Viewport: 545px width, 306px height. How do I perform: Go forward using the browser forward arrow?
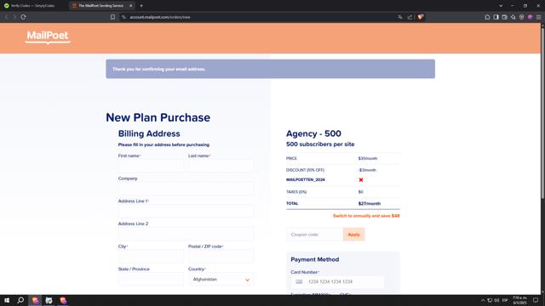[x=14, y=17]
